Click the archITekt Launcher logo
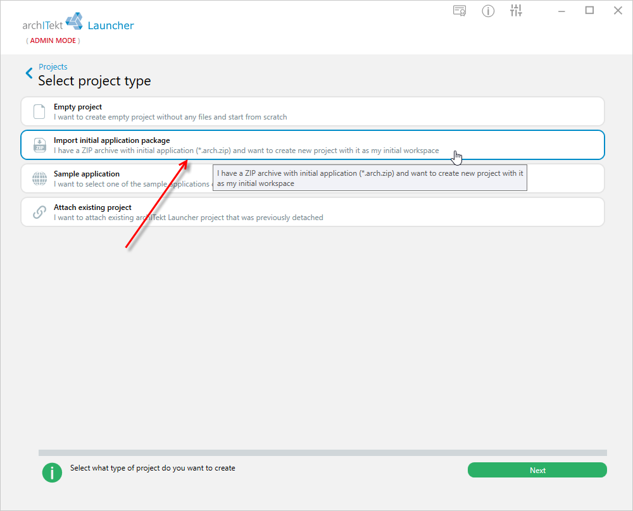 coord(78,23)
